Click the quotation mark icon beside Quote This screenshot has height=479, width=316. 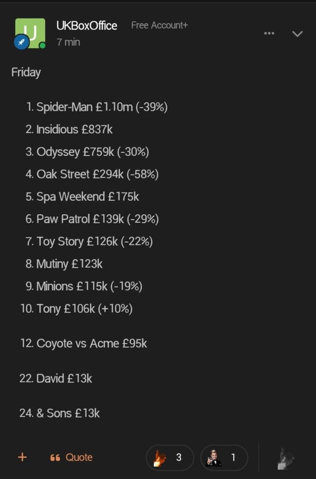click(x=55, y=458)
